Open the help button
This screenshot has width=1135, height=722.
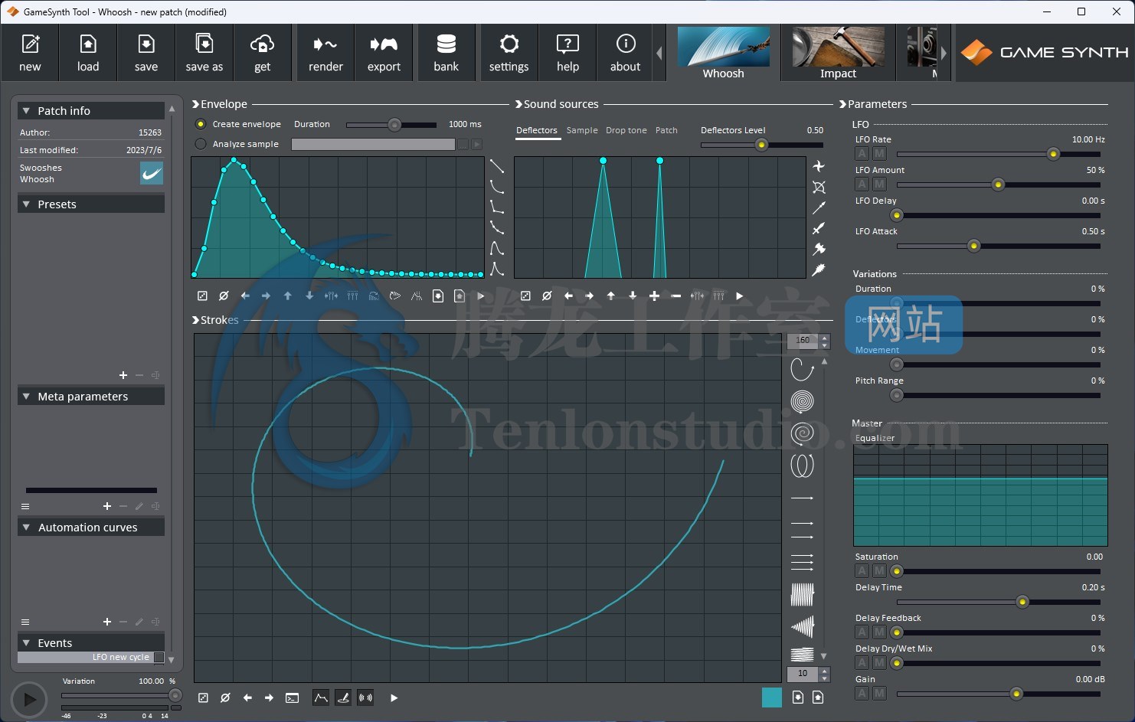tap(567, 53)
